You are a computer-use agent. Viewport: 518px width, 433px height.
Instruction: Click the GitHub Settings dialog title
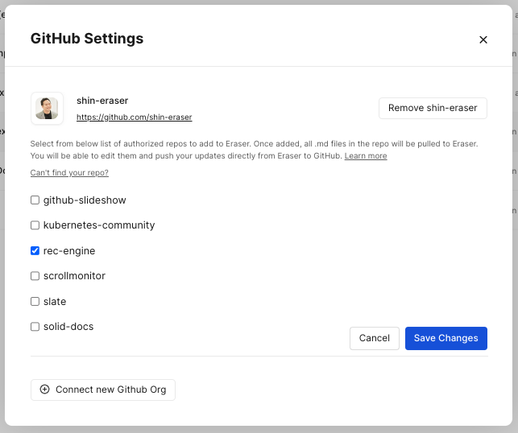87,39
